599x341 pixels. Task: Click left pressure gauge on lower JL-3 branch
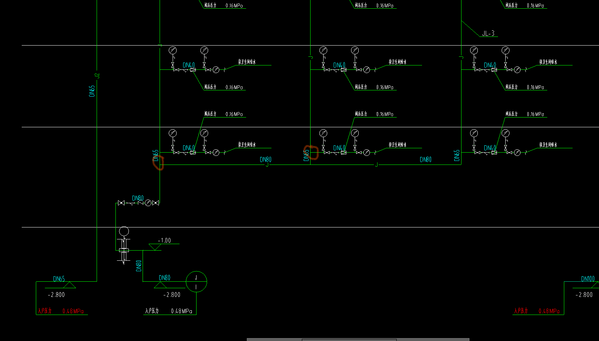474,133
